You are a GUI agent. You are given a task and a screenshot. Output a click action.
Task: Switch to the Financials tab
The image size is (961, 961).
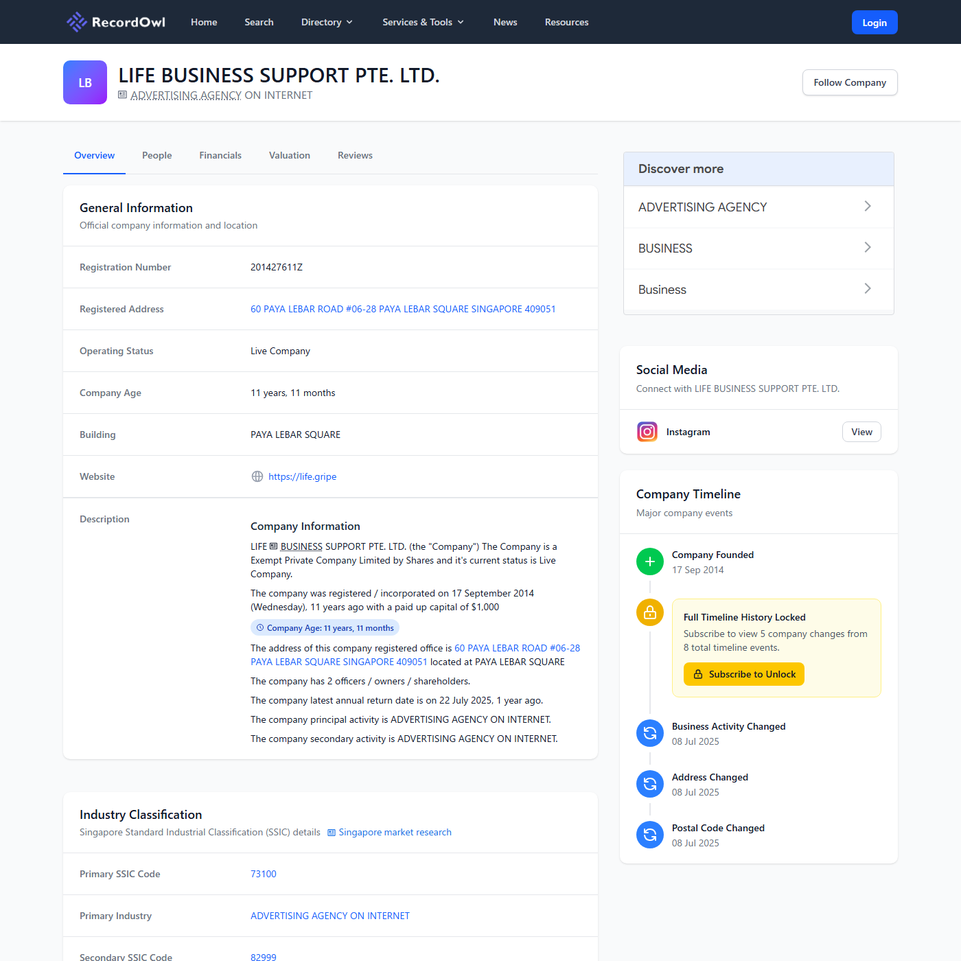pyautogui.click(x=220, y=155)
